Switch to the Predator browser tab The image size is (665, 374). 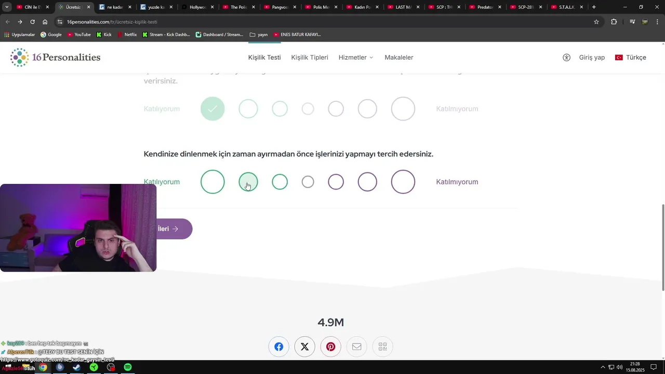486,7
